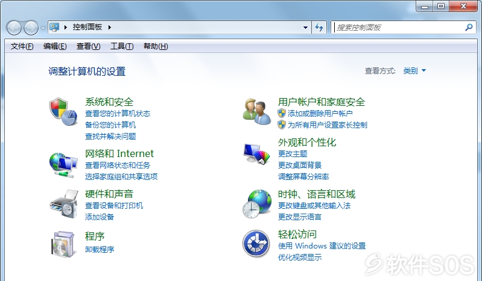Click the refresh button beside address bar

(319, 27)
